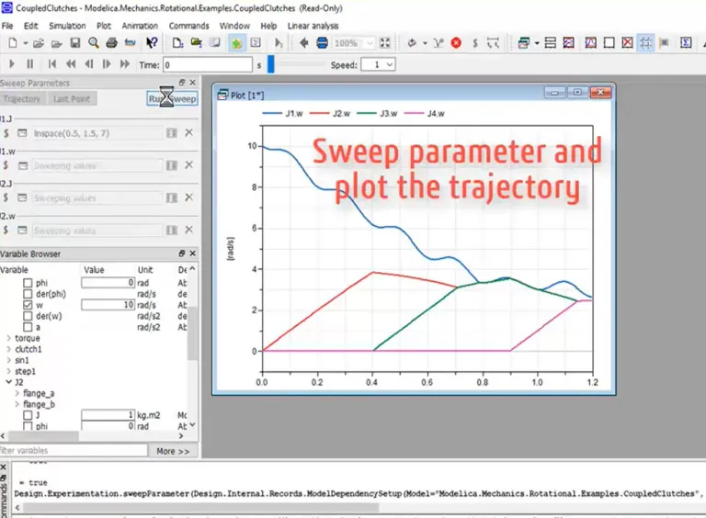706x518 pixels.
Task: Click the dollar icon in J1.w sweep row
Action: 6,165
